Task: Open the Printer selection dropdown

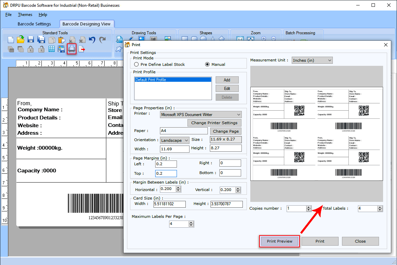Action: 201,115
